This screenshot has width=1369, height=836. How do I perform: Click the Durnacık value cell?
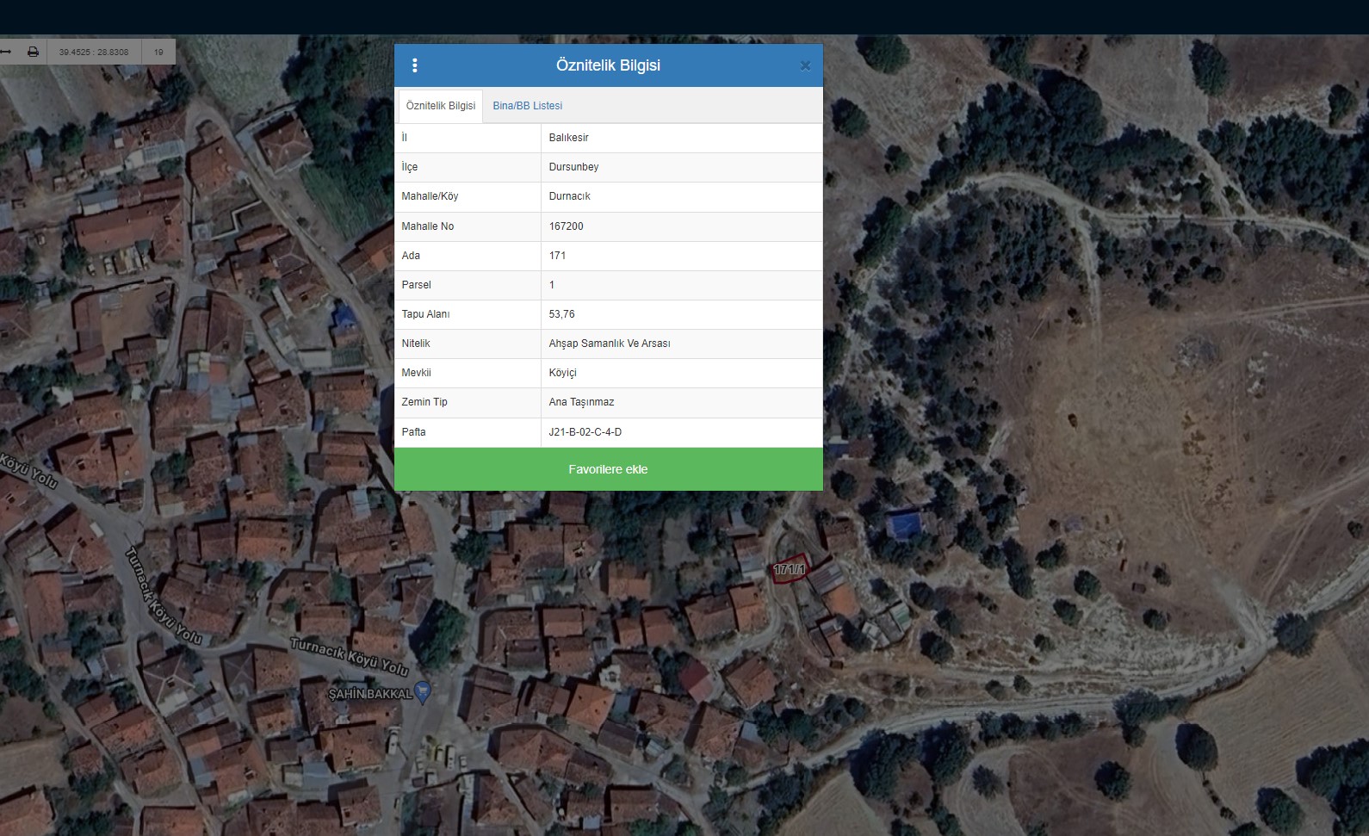[x=681, y=196]
